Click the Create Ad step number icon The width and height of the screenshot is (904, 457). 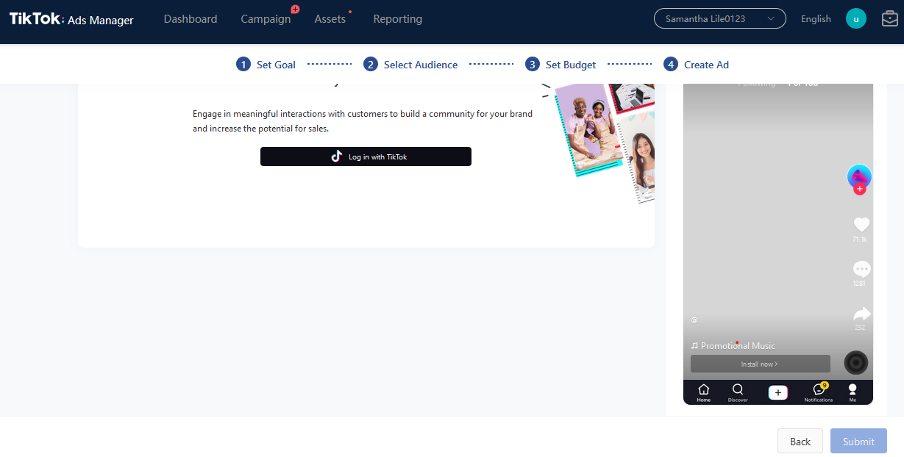[671, 64]
